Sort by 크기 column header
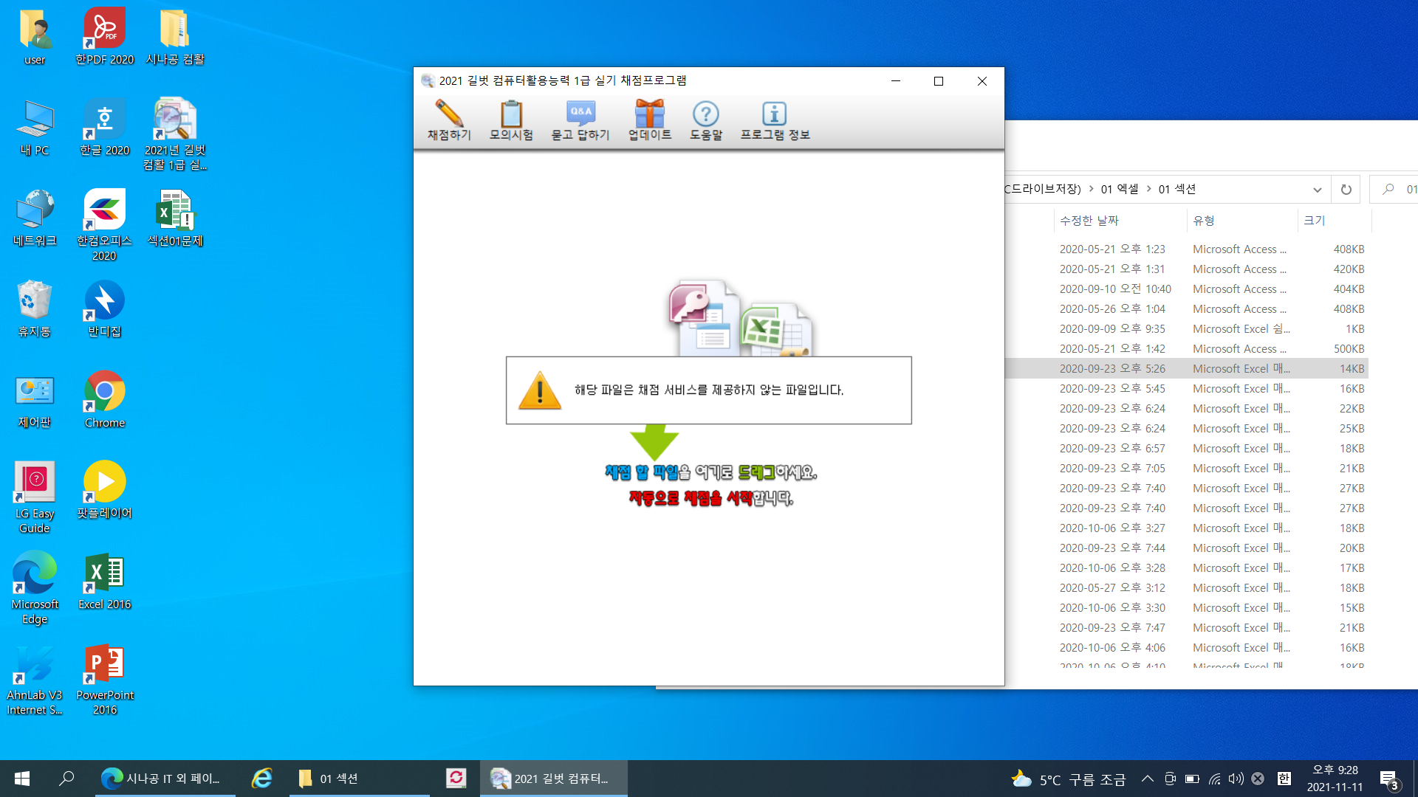Screen dimensions: 1418x797 (x=1315, y=220)
